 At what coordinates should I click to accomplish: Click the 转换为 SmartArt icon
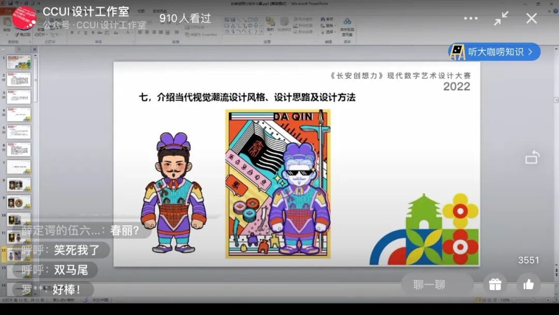[187, 34]
